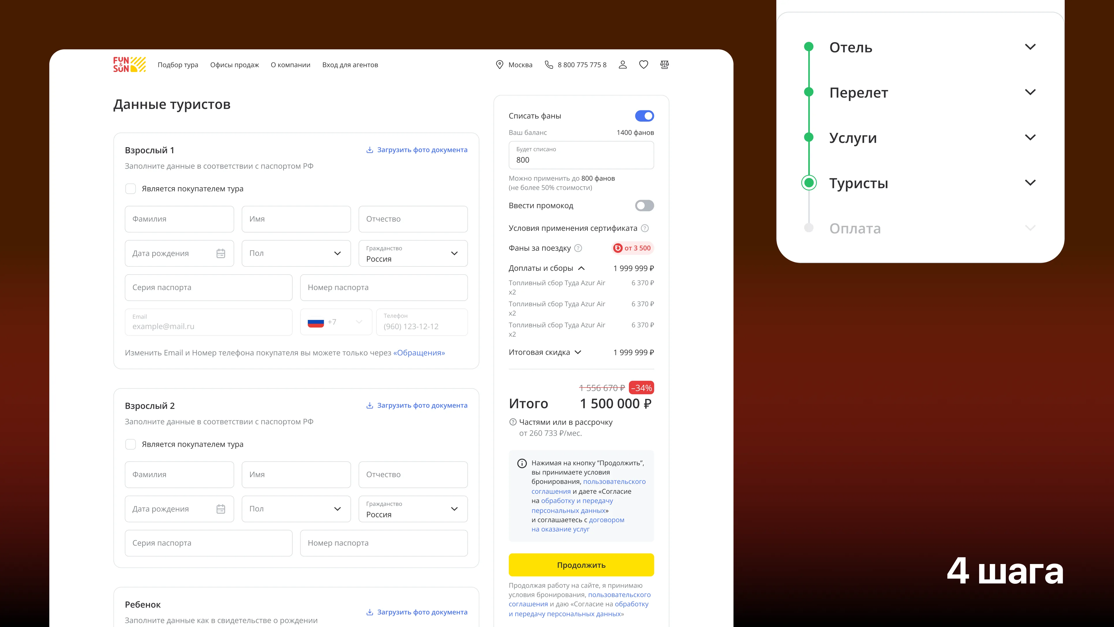Click Серия паспорта field for Взрослый 2
This screenshot has width=1114, height=627.
point(209,543)
